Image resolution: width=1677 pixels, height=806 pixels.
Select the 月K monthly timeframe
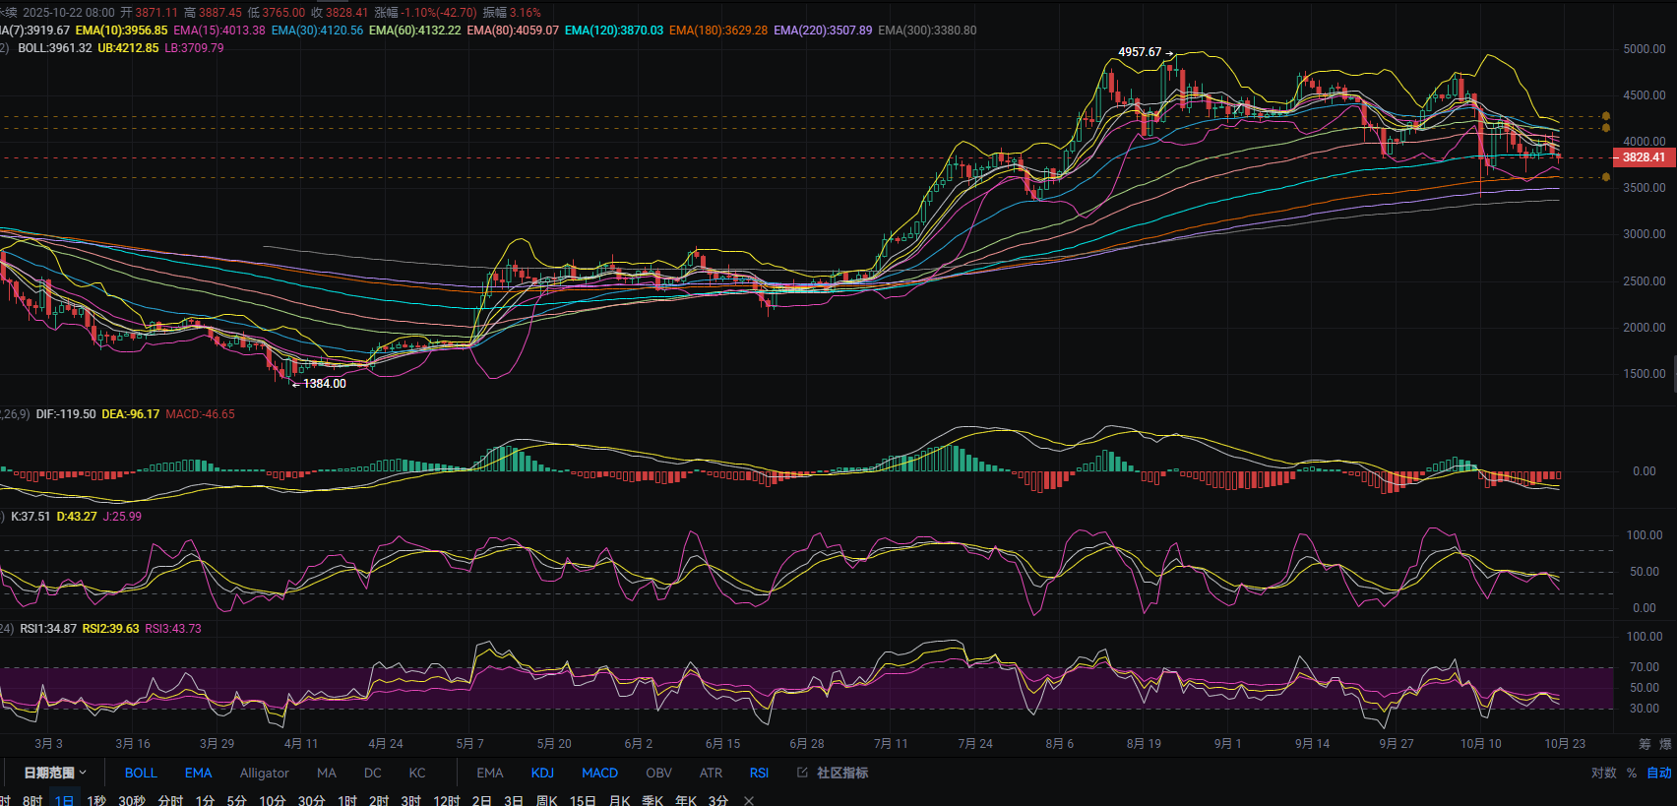click(619, 800)
